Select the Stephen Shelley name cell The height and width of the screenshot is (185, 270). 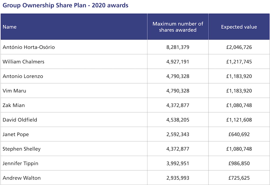(22, 149)
